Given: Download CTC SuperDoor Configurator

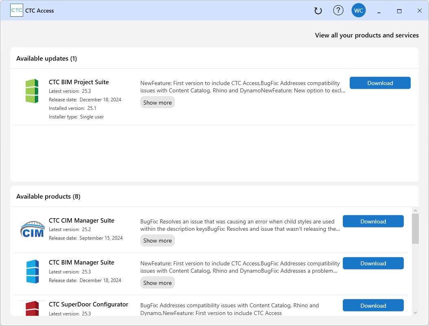Looking at the screenshot, I should (373, 306).
